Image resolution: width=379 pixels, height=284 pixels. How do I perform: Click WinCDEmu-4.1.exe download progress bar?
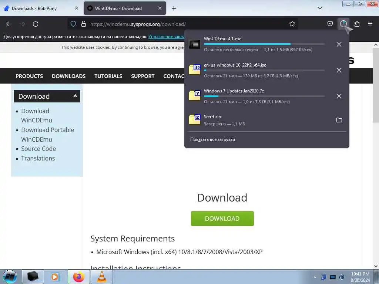point(264,44)
